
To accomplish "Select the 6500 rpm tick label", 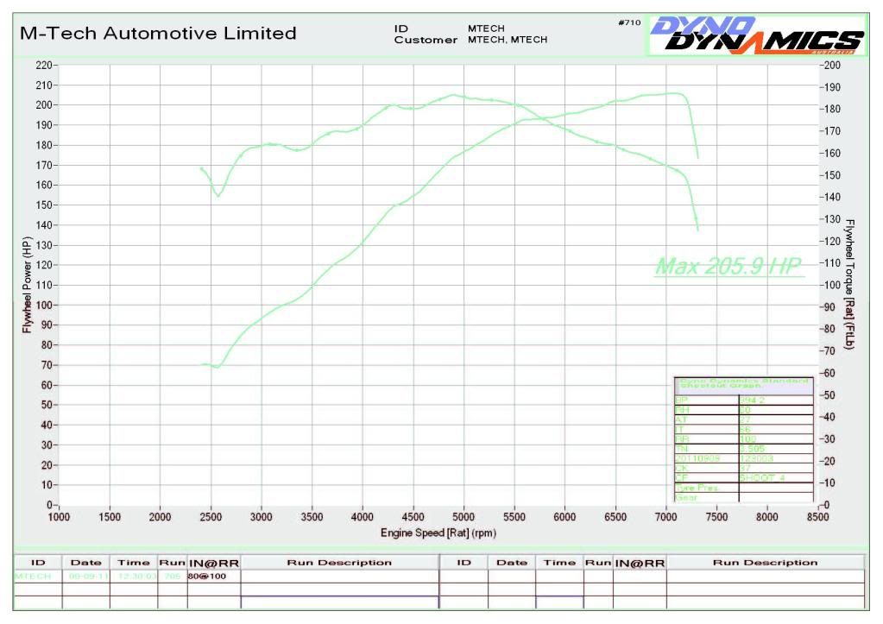I will click(x=615, y=517).
